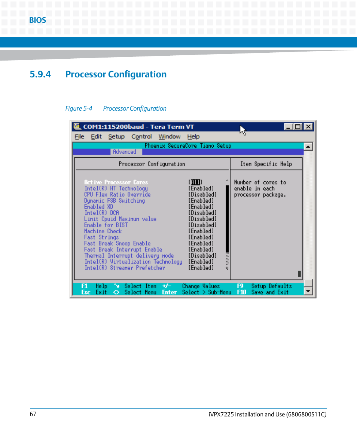Click [Disabled] value for Thermal Interrupt delivery
The height and width of the screenshot is (428, 357).
(x=202, y=255)
